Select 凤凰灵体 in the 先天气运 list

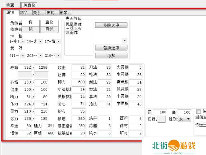coord(74,24)
